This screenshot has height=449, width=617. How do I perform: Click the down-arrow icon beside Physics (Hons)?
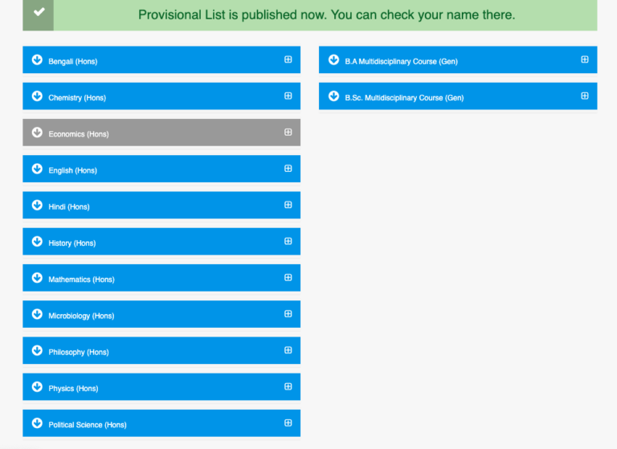tap(37, 387)
